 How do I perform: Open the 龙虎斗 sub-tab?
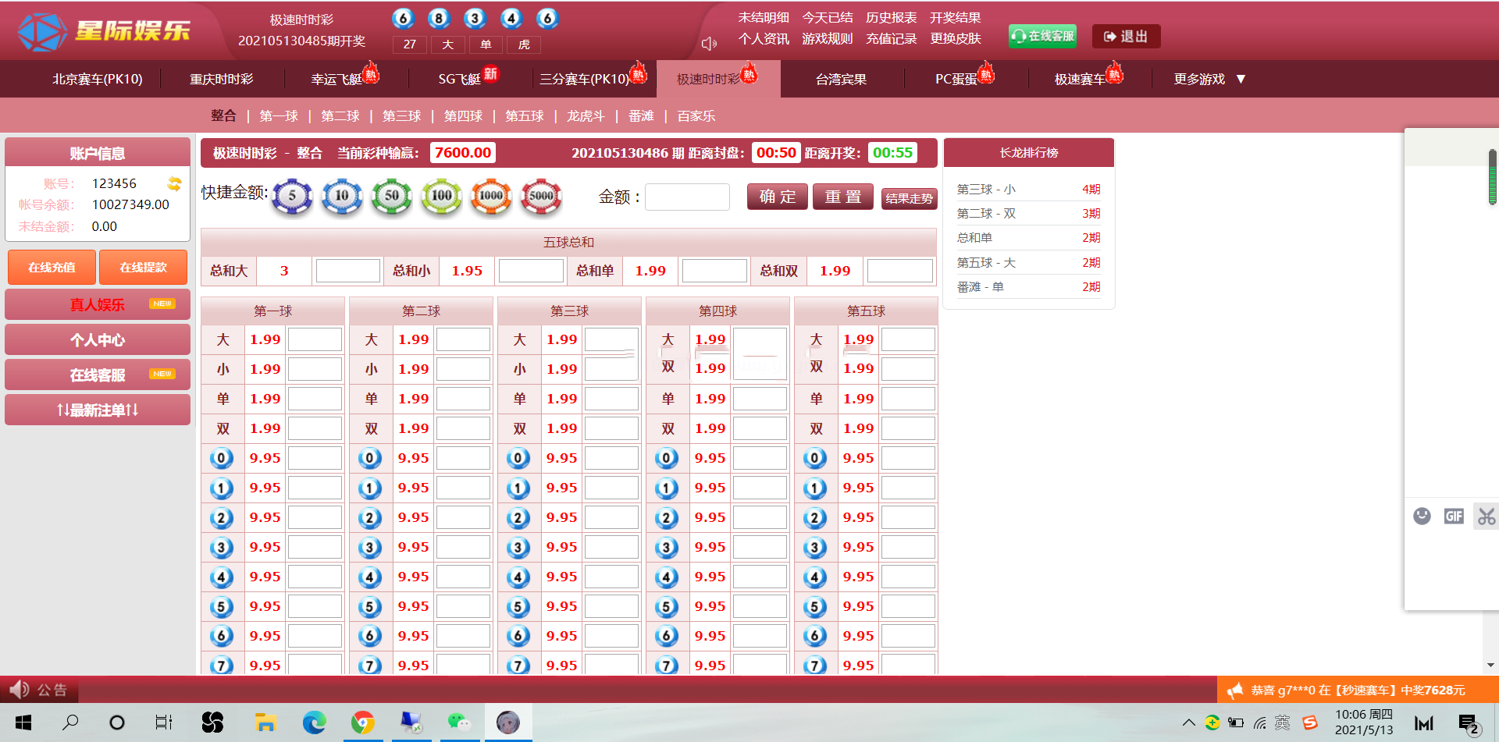[586, 116]
